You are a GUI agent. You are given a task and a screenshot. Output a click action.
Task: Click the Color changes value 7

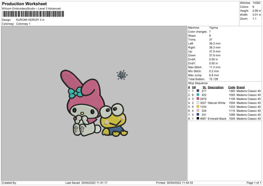210,32
